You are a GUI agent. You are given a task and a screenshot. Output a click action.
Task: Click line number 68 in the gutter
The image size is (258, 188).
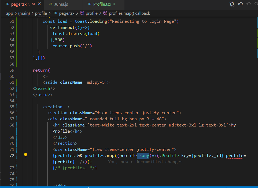(x=12, y=125)
